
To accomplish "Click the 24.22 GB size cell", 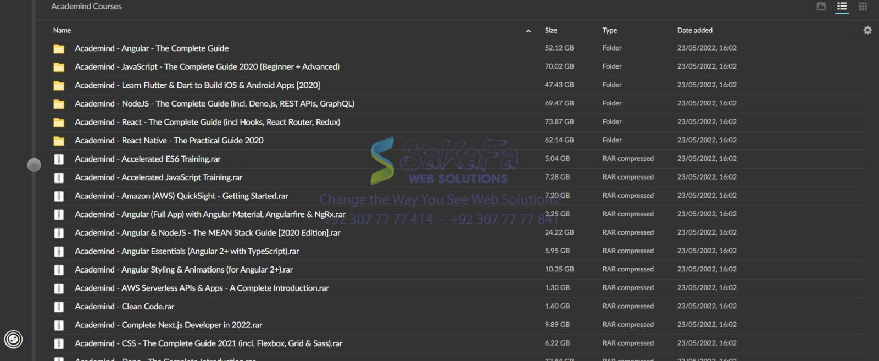I will (559, 232).
